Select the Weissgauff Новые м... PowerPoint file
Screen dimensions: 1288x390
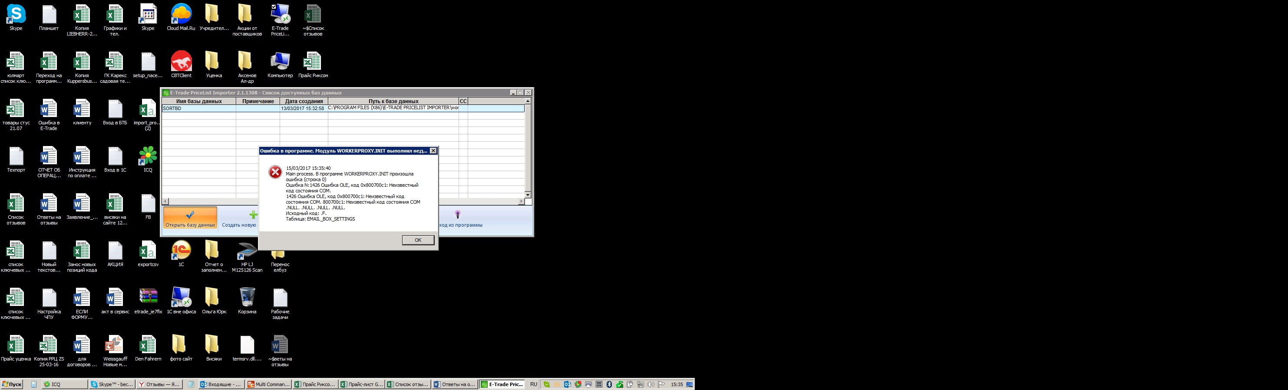tap(115, 351)
